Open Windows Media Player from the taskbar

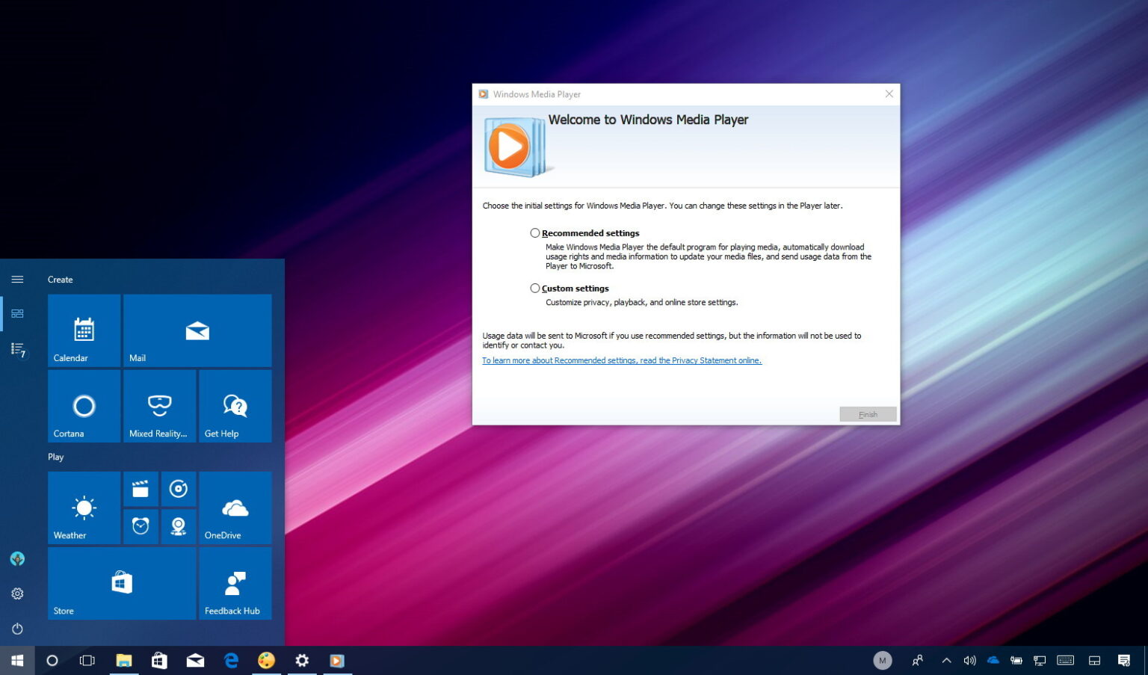[336, 660]
